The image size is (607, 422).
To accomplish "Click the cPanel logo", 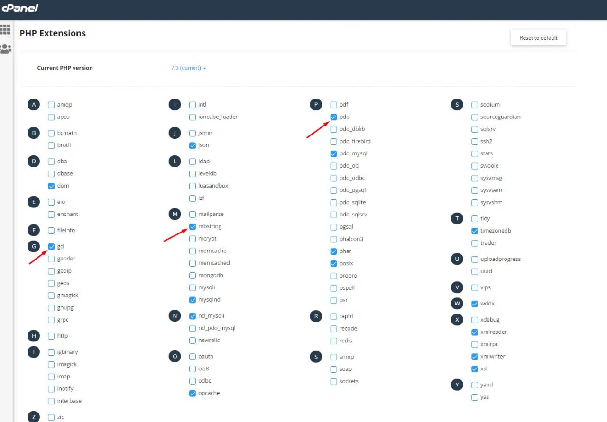I will point(19,8).
